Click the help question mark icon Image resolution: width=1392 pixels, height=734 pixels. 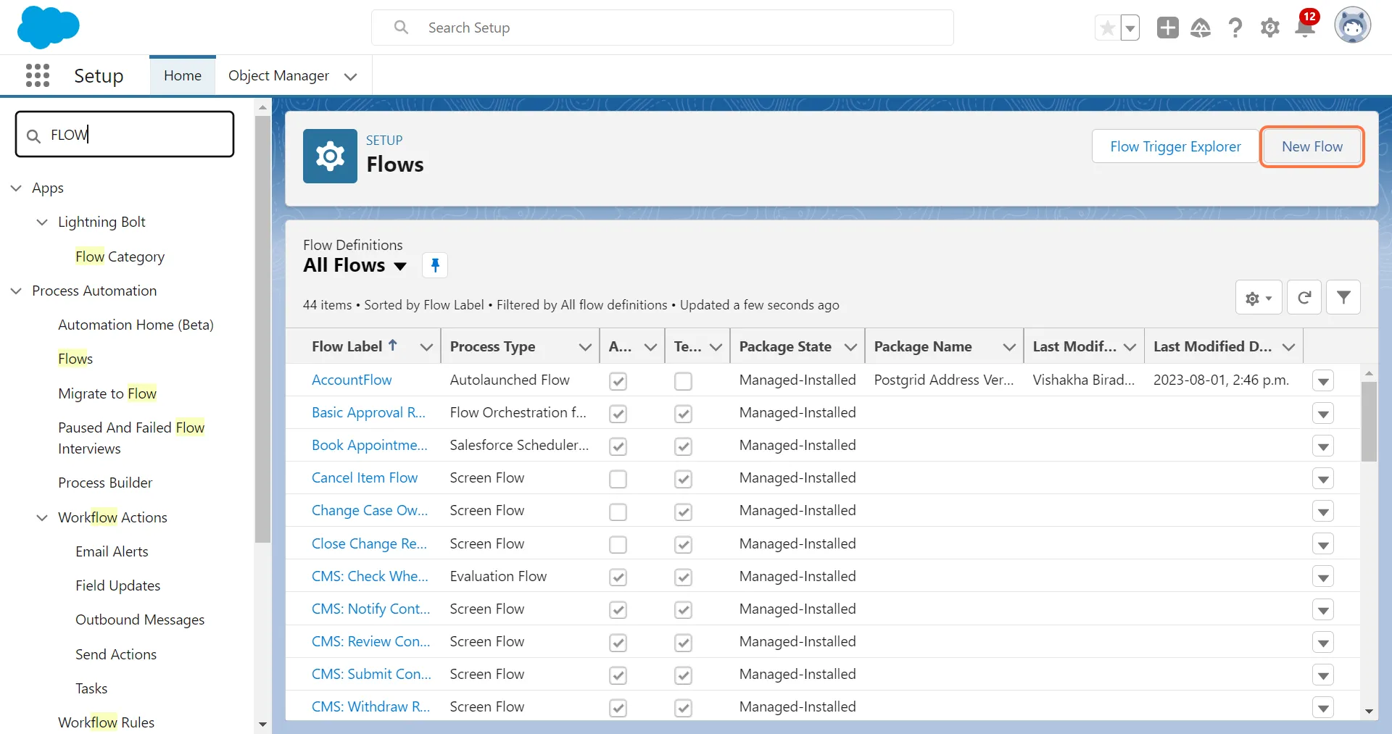coord(1235,28)
